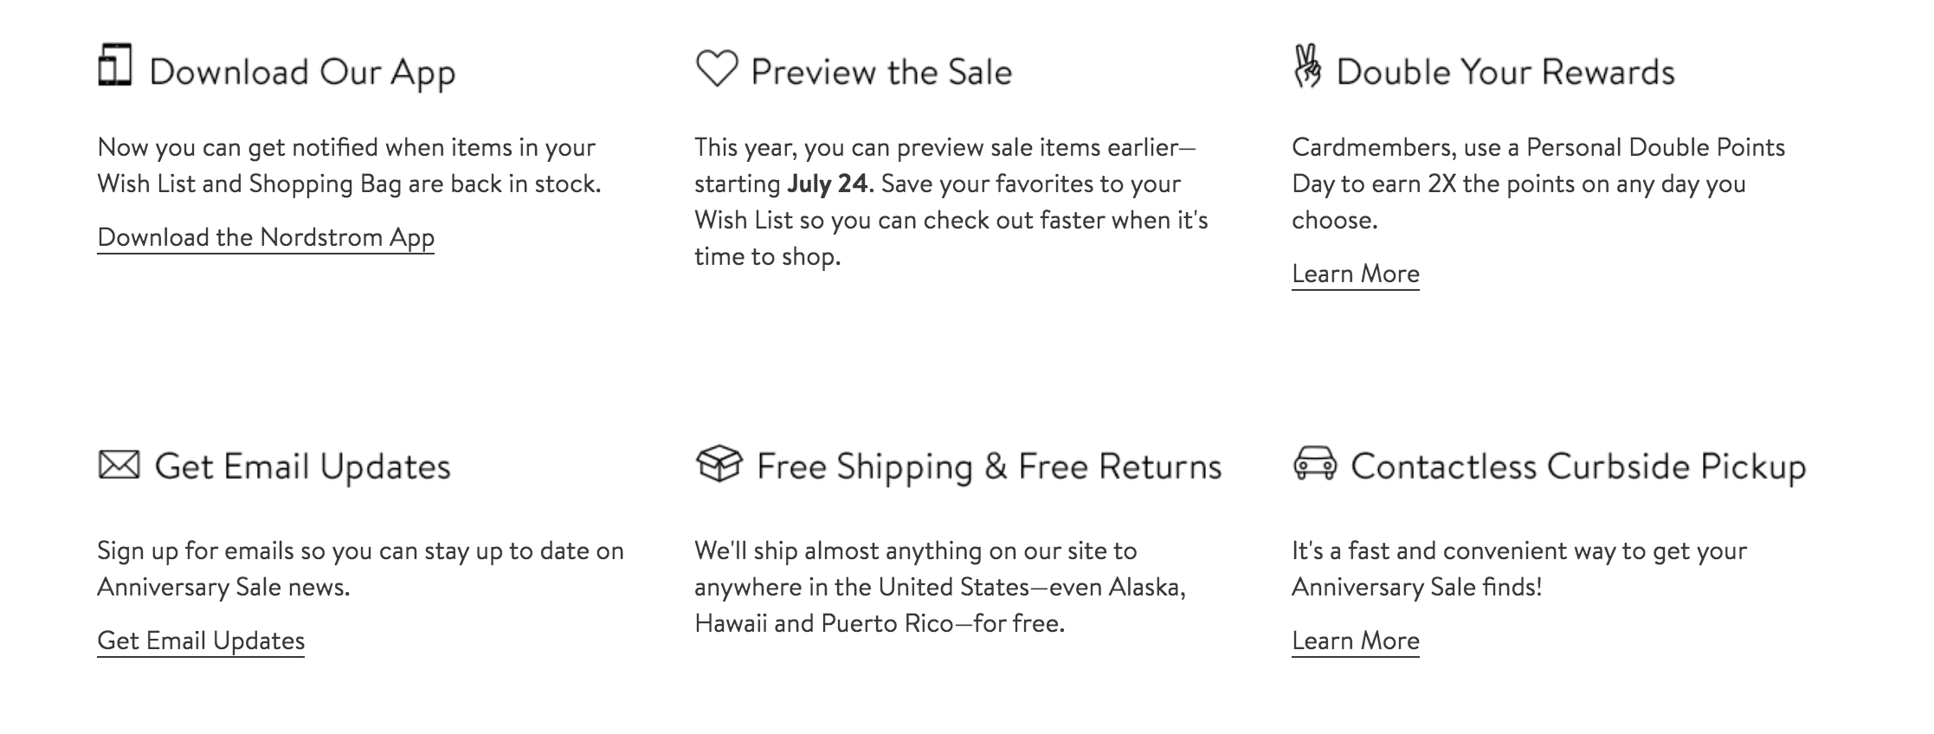This screenshot has height=734, width=1934.
Task: Open Learn More under Contactless Curbside Pickup
Action: 1356,641
